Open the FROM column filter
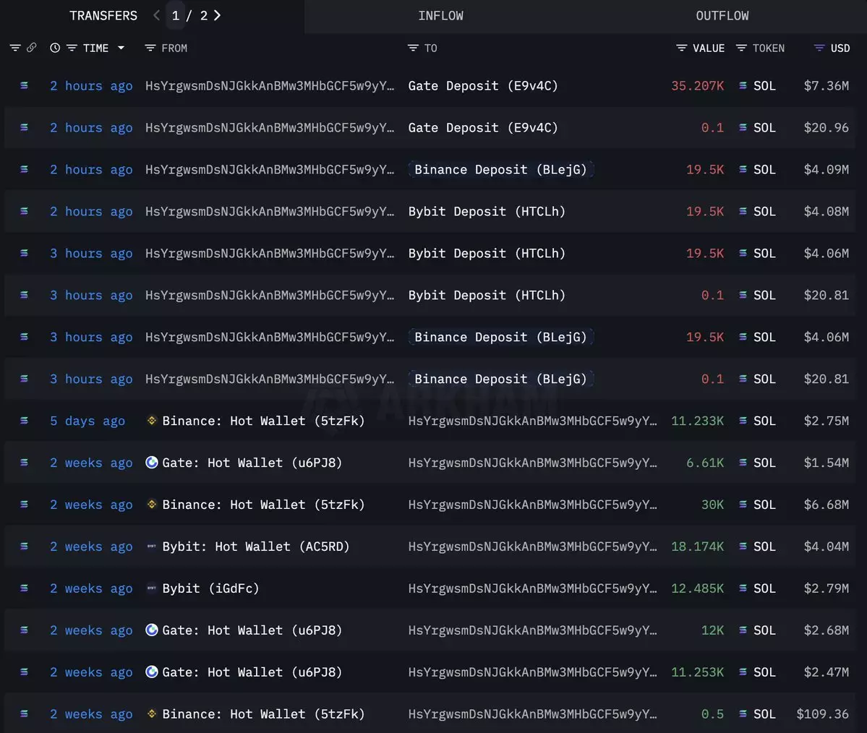 click(150, 48)
